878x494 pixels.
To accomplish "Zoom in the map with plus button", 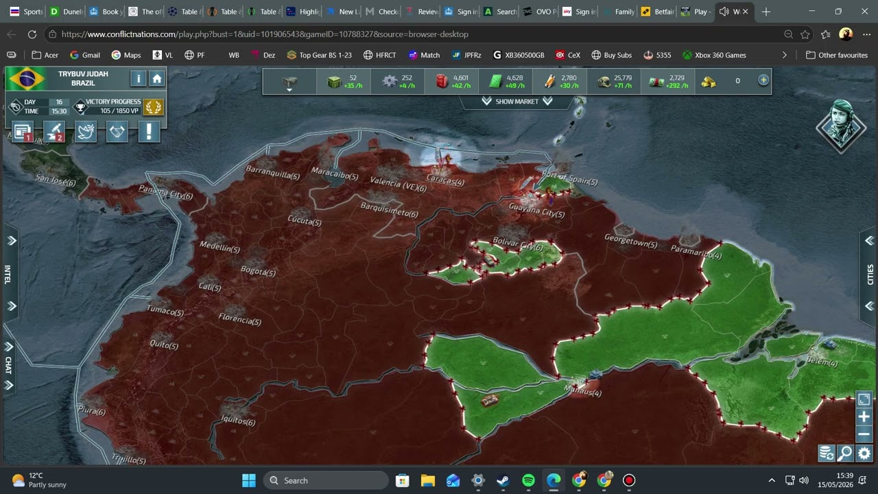I will pos(864,417).
